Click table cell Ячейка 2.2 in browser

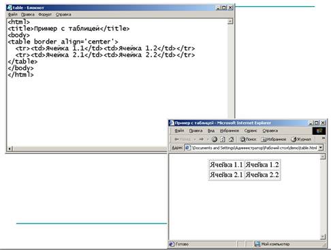pyautogui.click(x=262, y=174)
